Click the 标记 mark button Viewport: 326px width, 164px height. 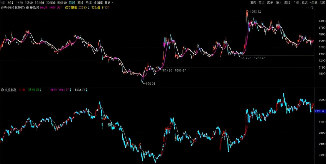(304, 3)
